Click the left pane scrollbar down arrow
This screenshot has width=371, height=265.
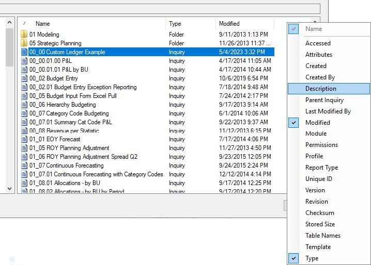coord(9,188)
